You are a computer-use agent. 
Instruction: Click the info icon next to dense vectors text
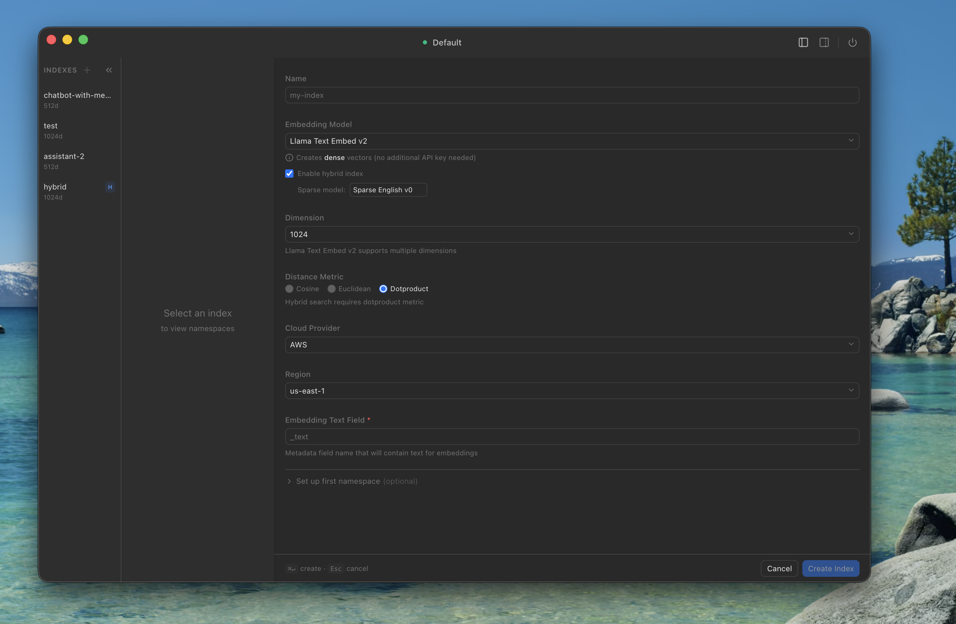pyautogui.click(x=289, y=158)
